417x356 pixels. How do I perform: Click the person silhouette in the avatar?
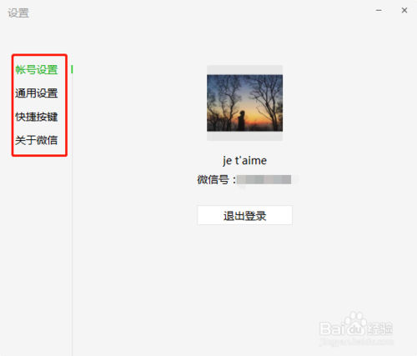point(242,121)
